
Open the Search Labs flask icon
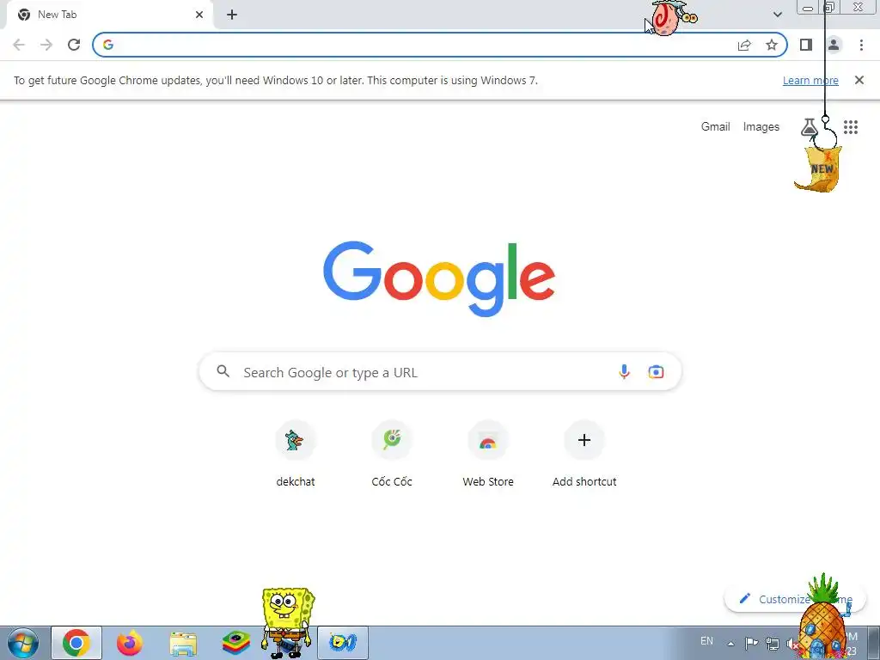pyautogui.click(x=809, y=127)
